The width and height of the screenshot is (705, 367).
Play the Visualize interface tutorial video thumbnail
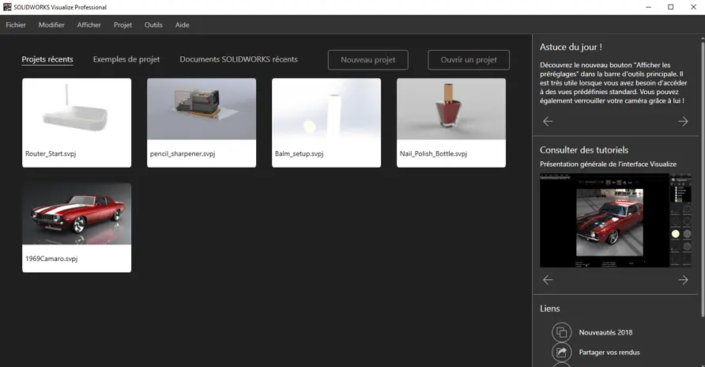pos(615,221)
